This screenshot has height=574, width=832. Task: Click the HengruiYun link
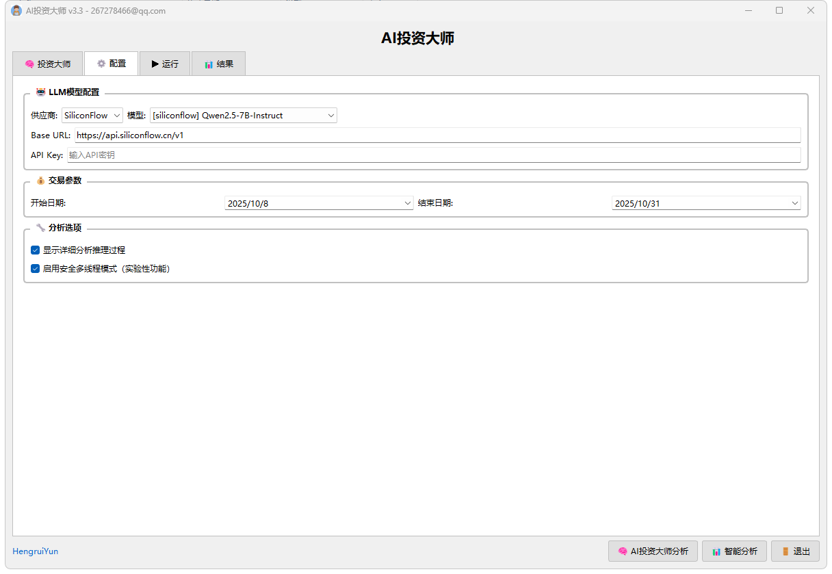35,551
